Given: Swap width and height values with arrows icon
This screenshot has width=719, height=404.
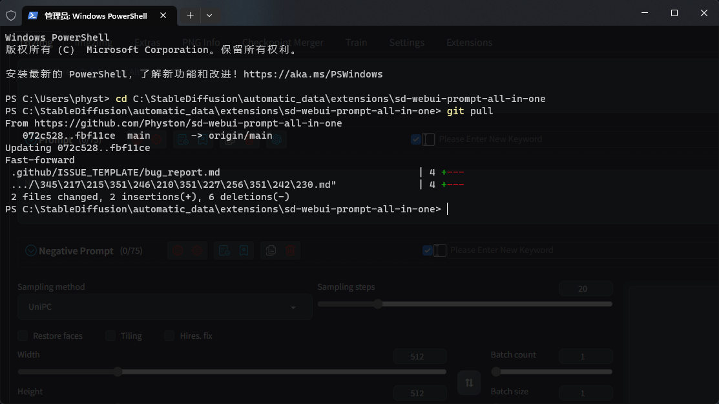Looking at the screenshot, I should click(469, 382).
